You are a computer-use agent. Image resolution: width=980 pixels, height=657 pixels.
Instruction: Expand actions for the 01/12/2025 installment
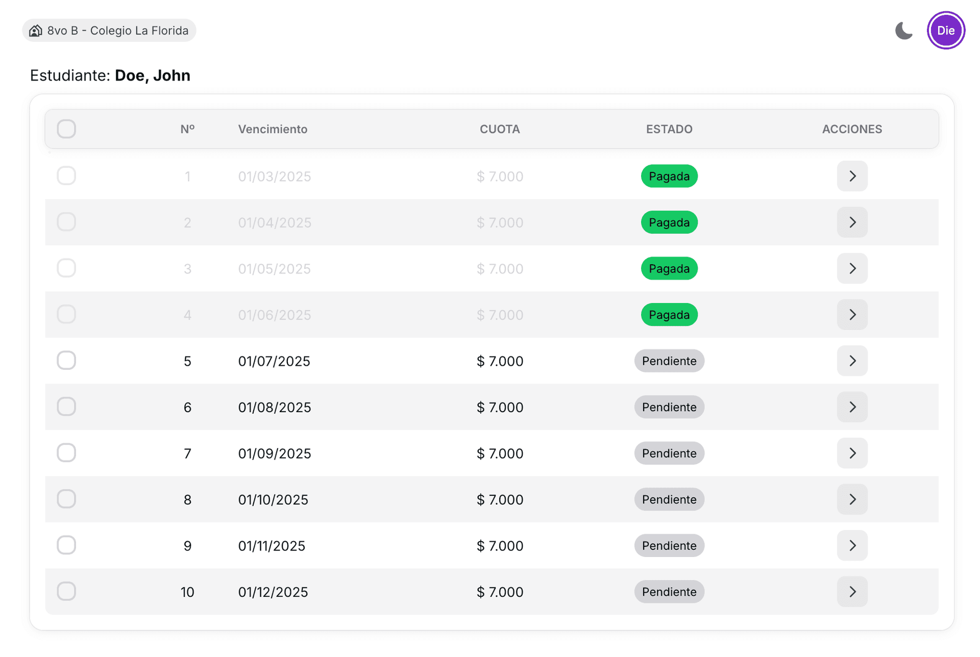[852, 592]
